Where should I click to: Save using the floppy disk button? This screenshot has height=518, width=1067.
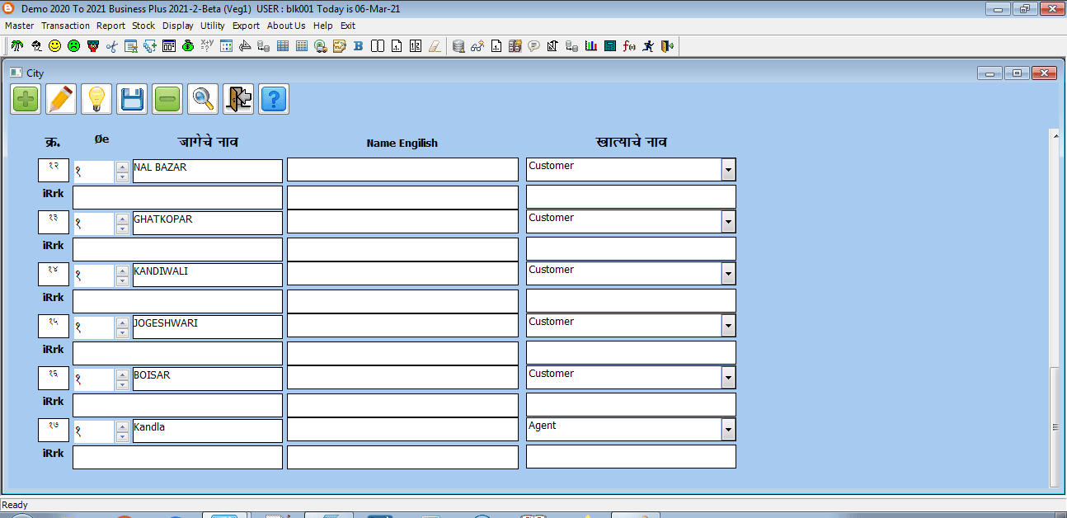[132, 100]
